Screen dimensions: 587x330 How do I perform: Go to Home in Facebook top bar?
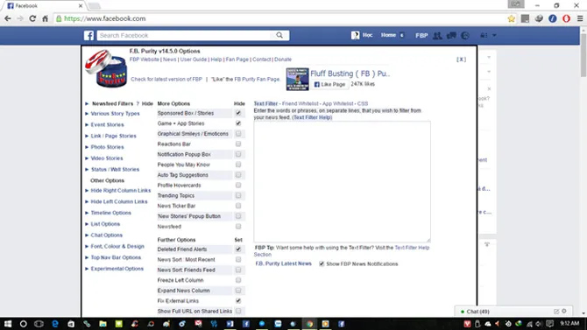[388, 35]
